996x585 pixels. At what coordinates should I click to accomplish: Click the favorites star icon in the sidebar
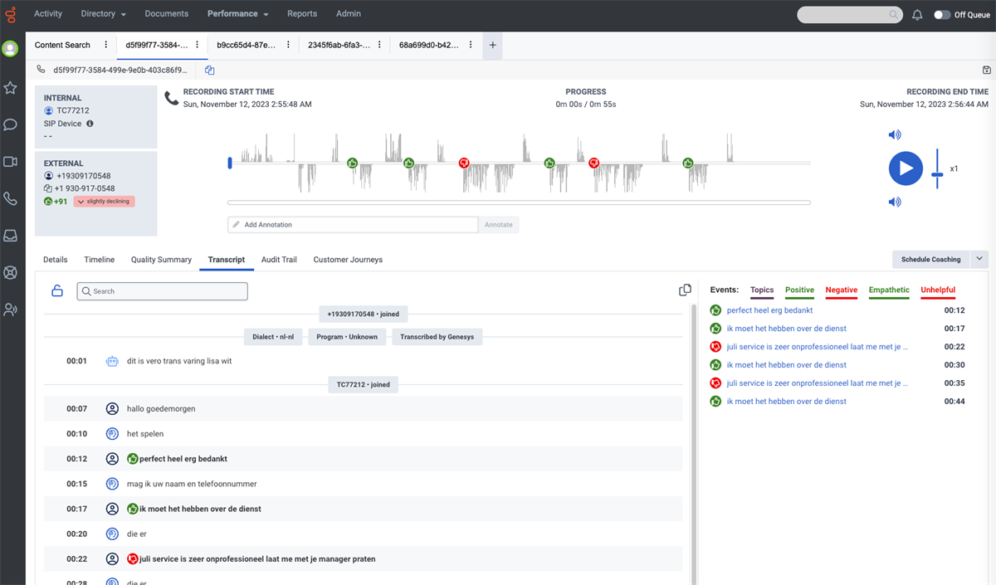pyautogui.click(x=12, y=89)
